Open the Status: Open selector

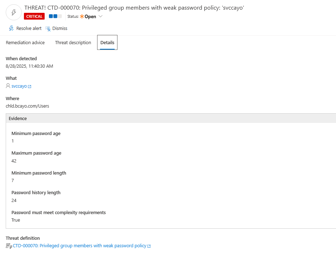point(88,16)
